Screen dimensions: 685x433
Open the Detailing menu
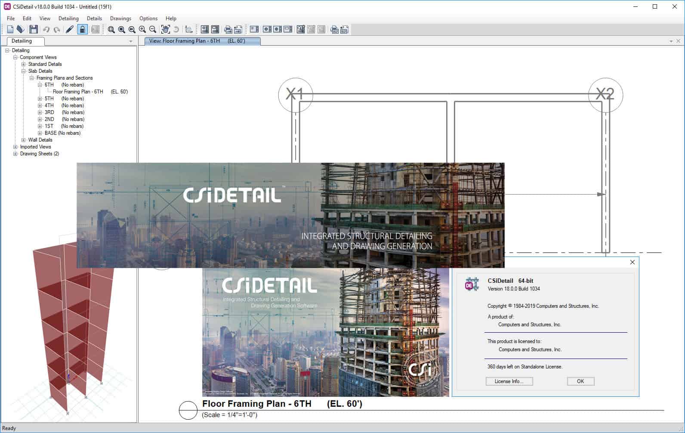tap(68, 19)
